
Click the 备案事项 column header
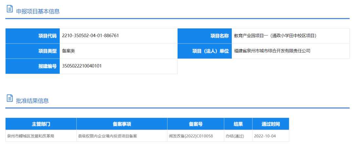[x=122, y=124]
